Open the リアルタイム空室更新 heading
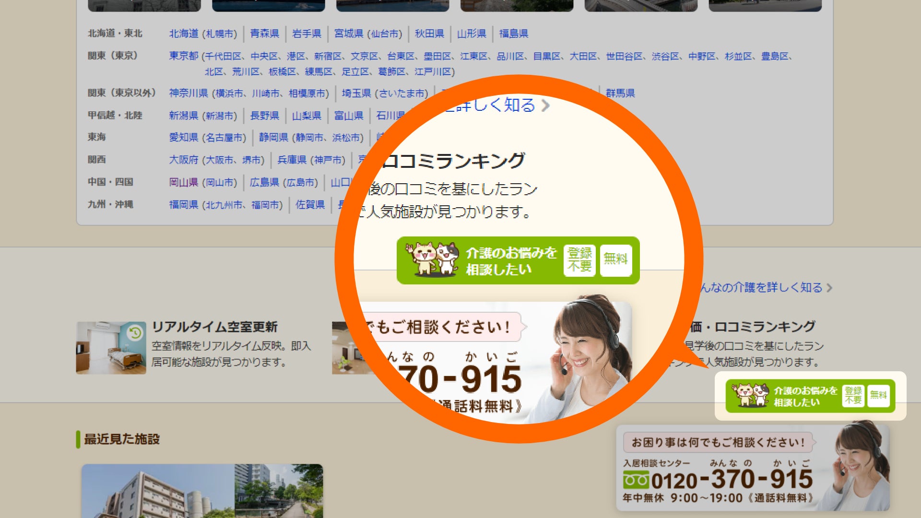 click(214, 327)
